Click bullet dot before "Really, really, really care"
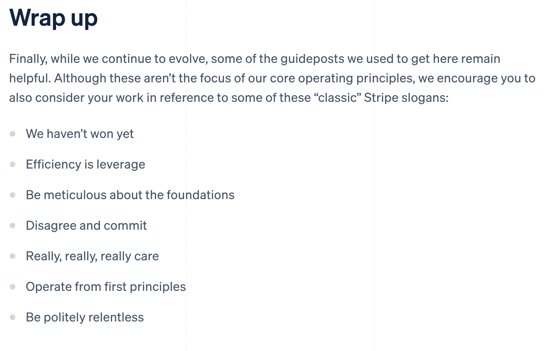557x351 pixels. pos(13,256)
